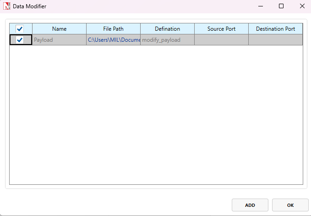Screen dimensions: 311x216
Task: Click the Defination column header
Action: click(167, 29)
